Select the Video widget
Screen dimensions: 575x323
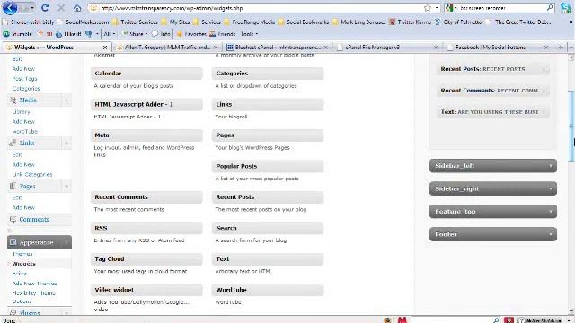[146, 290]
